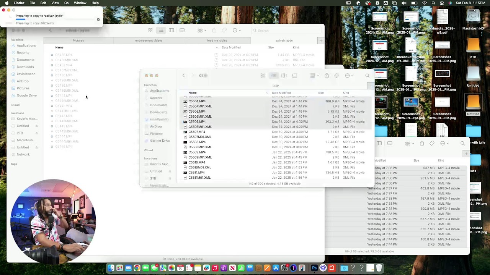Open Google Chrome from the Dock
The width and height of the screenshot is (490, 275).
tap(137, 268)
